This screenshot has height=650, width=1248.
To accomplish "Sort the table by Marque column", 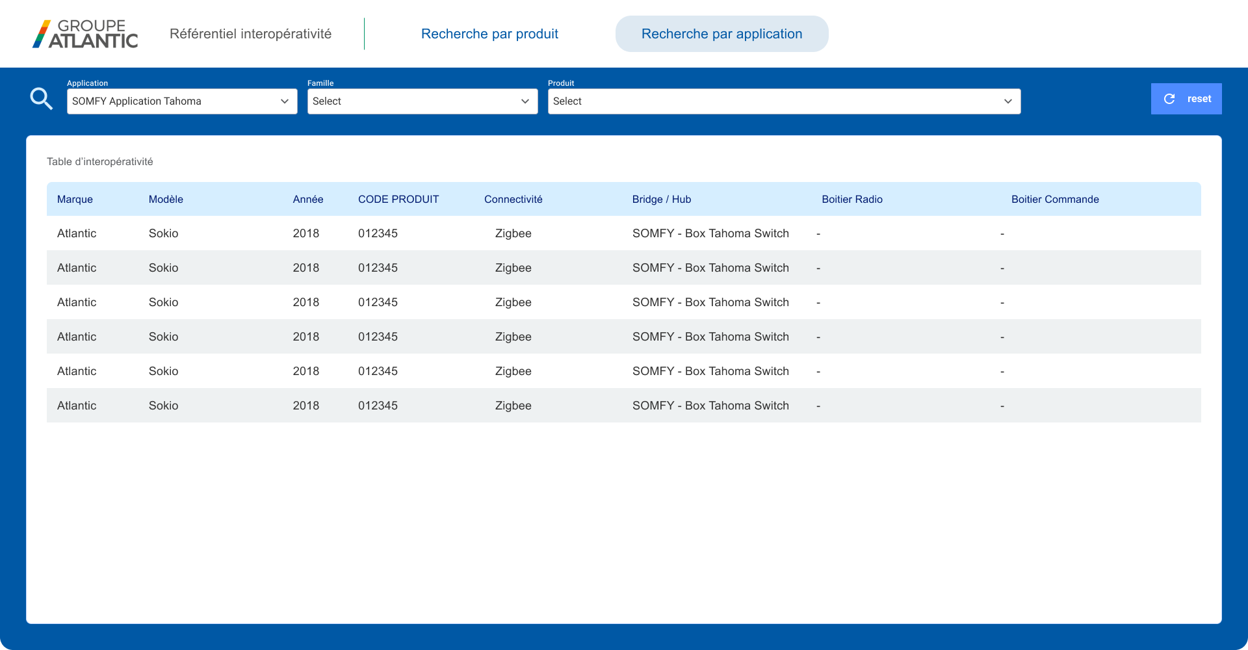I will click(x=75, y=200).
